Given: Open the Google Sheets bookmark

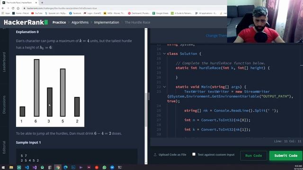Looking at the screenshot, I should coord(160,13).
